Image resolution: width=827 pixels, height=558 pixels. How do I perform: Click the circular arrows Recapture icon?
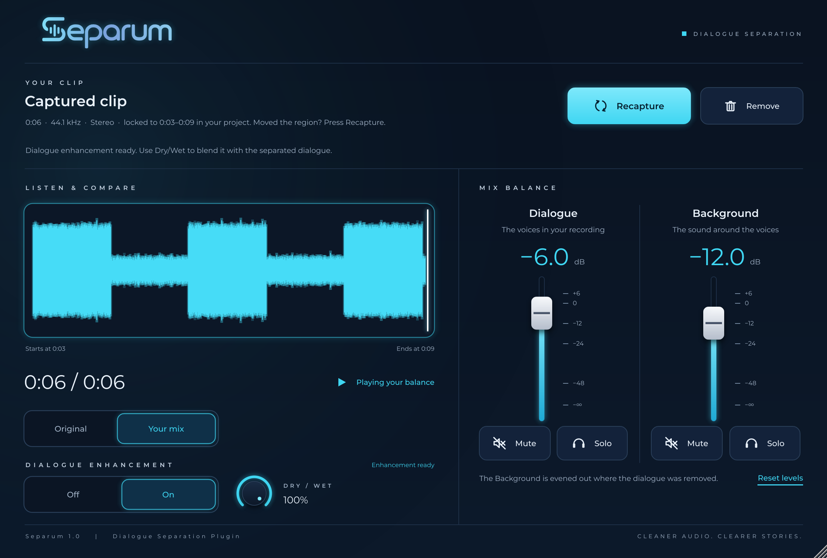(600, 106)
